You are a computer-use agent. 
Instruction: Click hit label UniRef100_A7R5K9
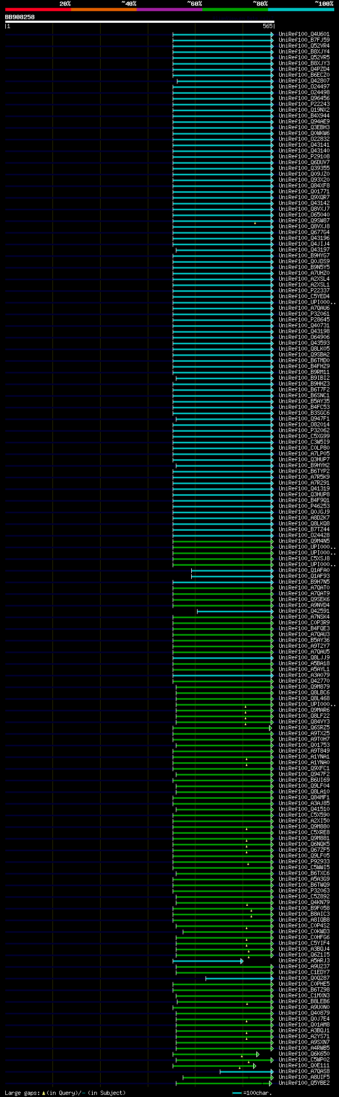(x=304, y=477)
